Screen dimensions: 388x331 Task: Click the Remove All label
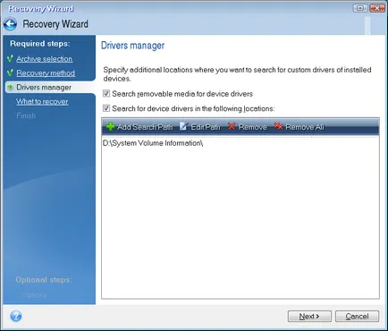[305, 127]
